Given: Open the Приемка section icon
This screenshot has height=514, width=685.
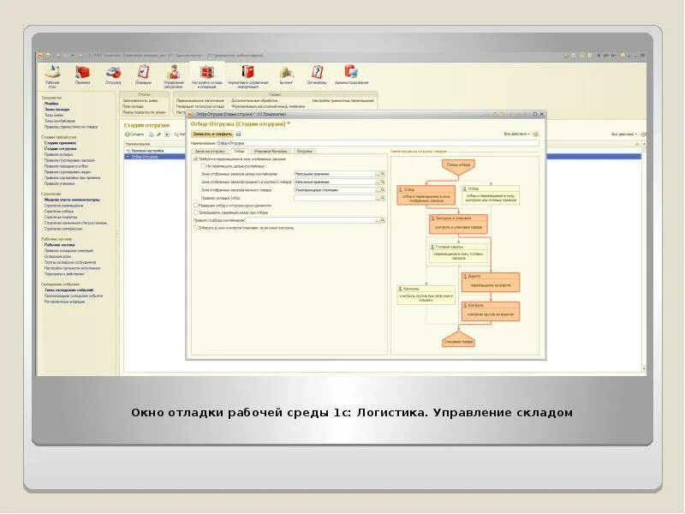Looking at the screenshot, I should [82, 74].
